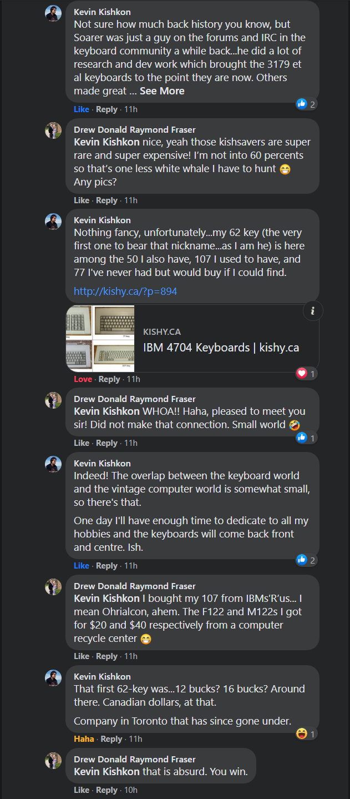350x799 pixels.
Task: Toggle off the Haha reaction on the Toronto comment
Action: 83,738
